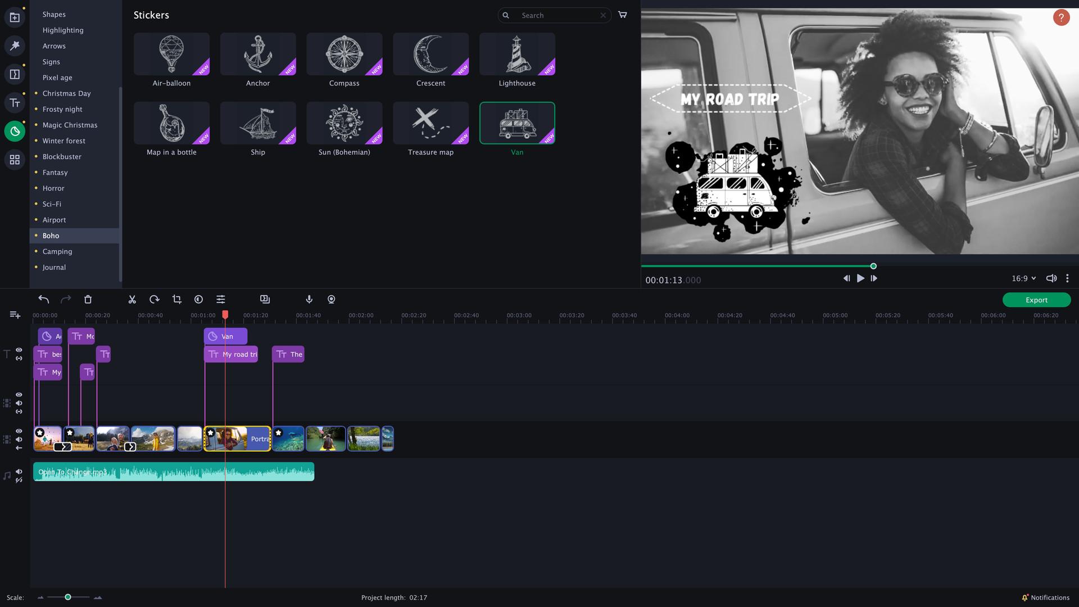The height and width of the screenshot is (607, 1079).
Task: Split the clip with the Scissors tool
Action: 132,299
